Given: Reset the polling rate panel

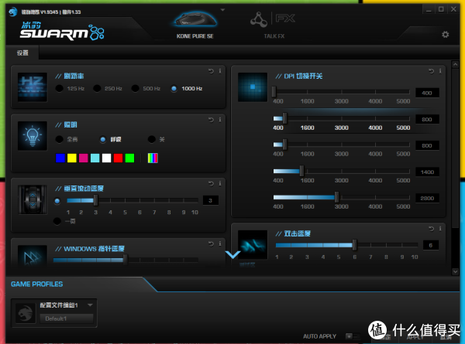Looking at the screenshot, I should pyautogui.click(x=211, y=71).
